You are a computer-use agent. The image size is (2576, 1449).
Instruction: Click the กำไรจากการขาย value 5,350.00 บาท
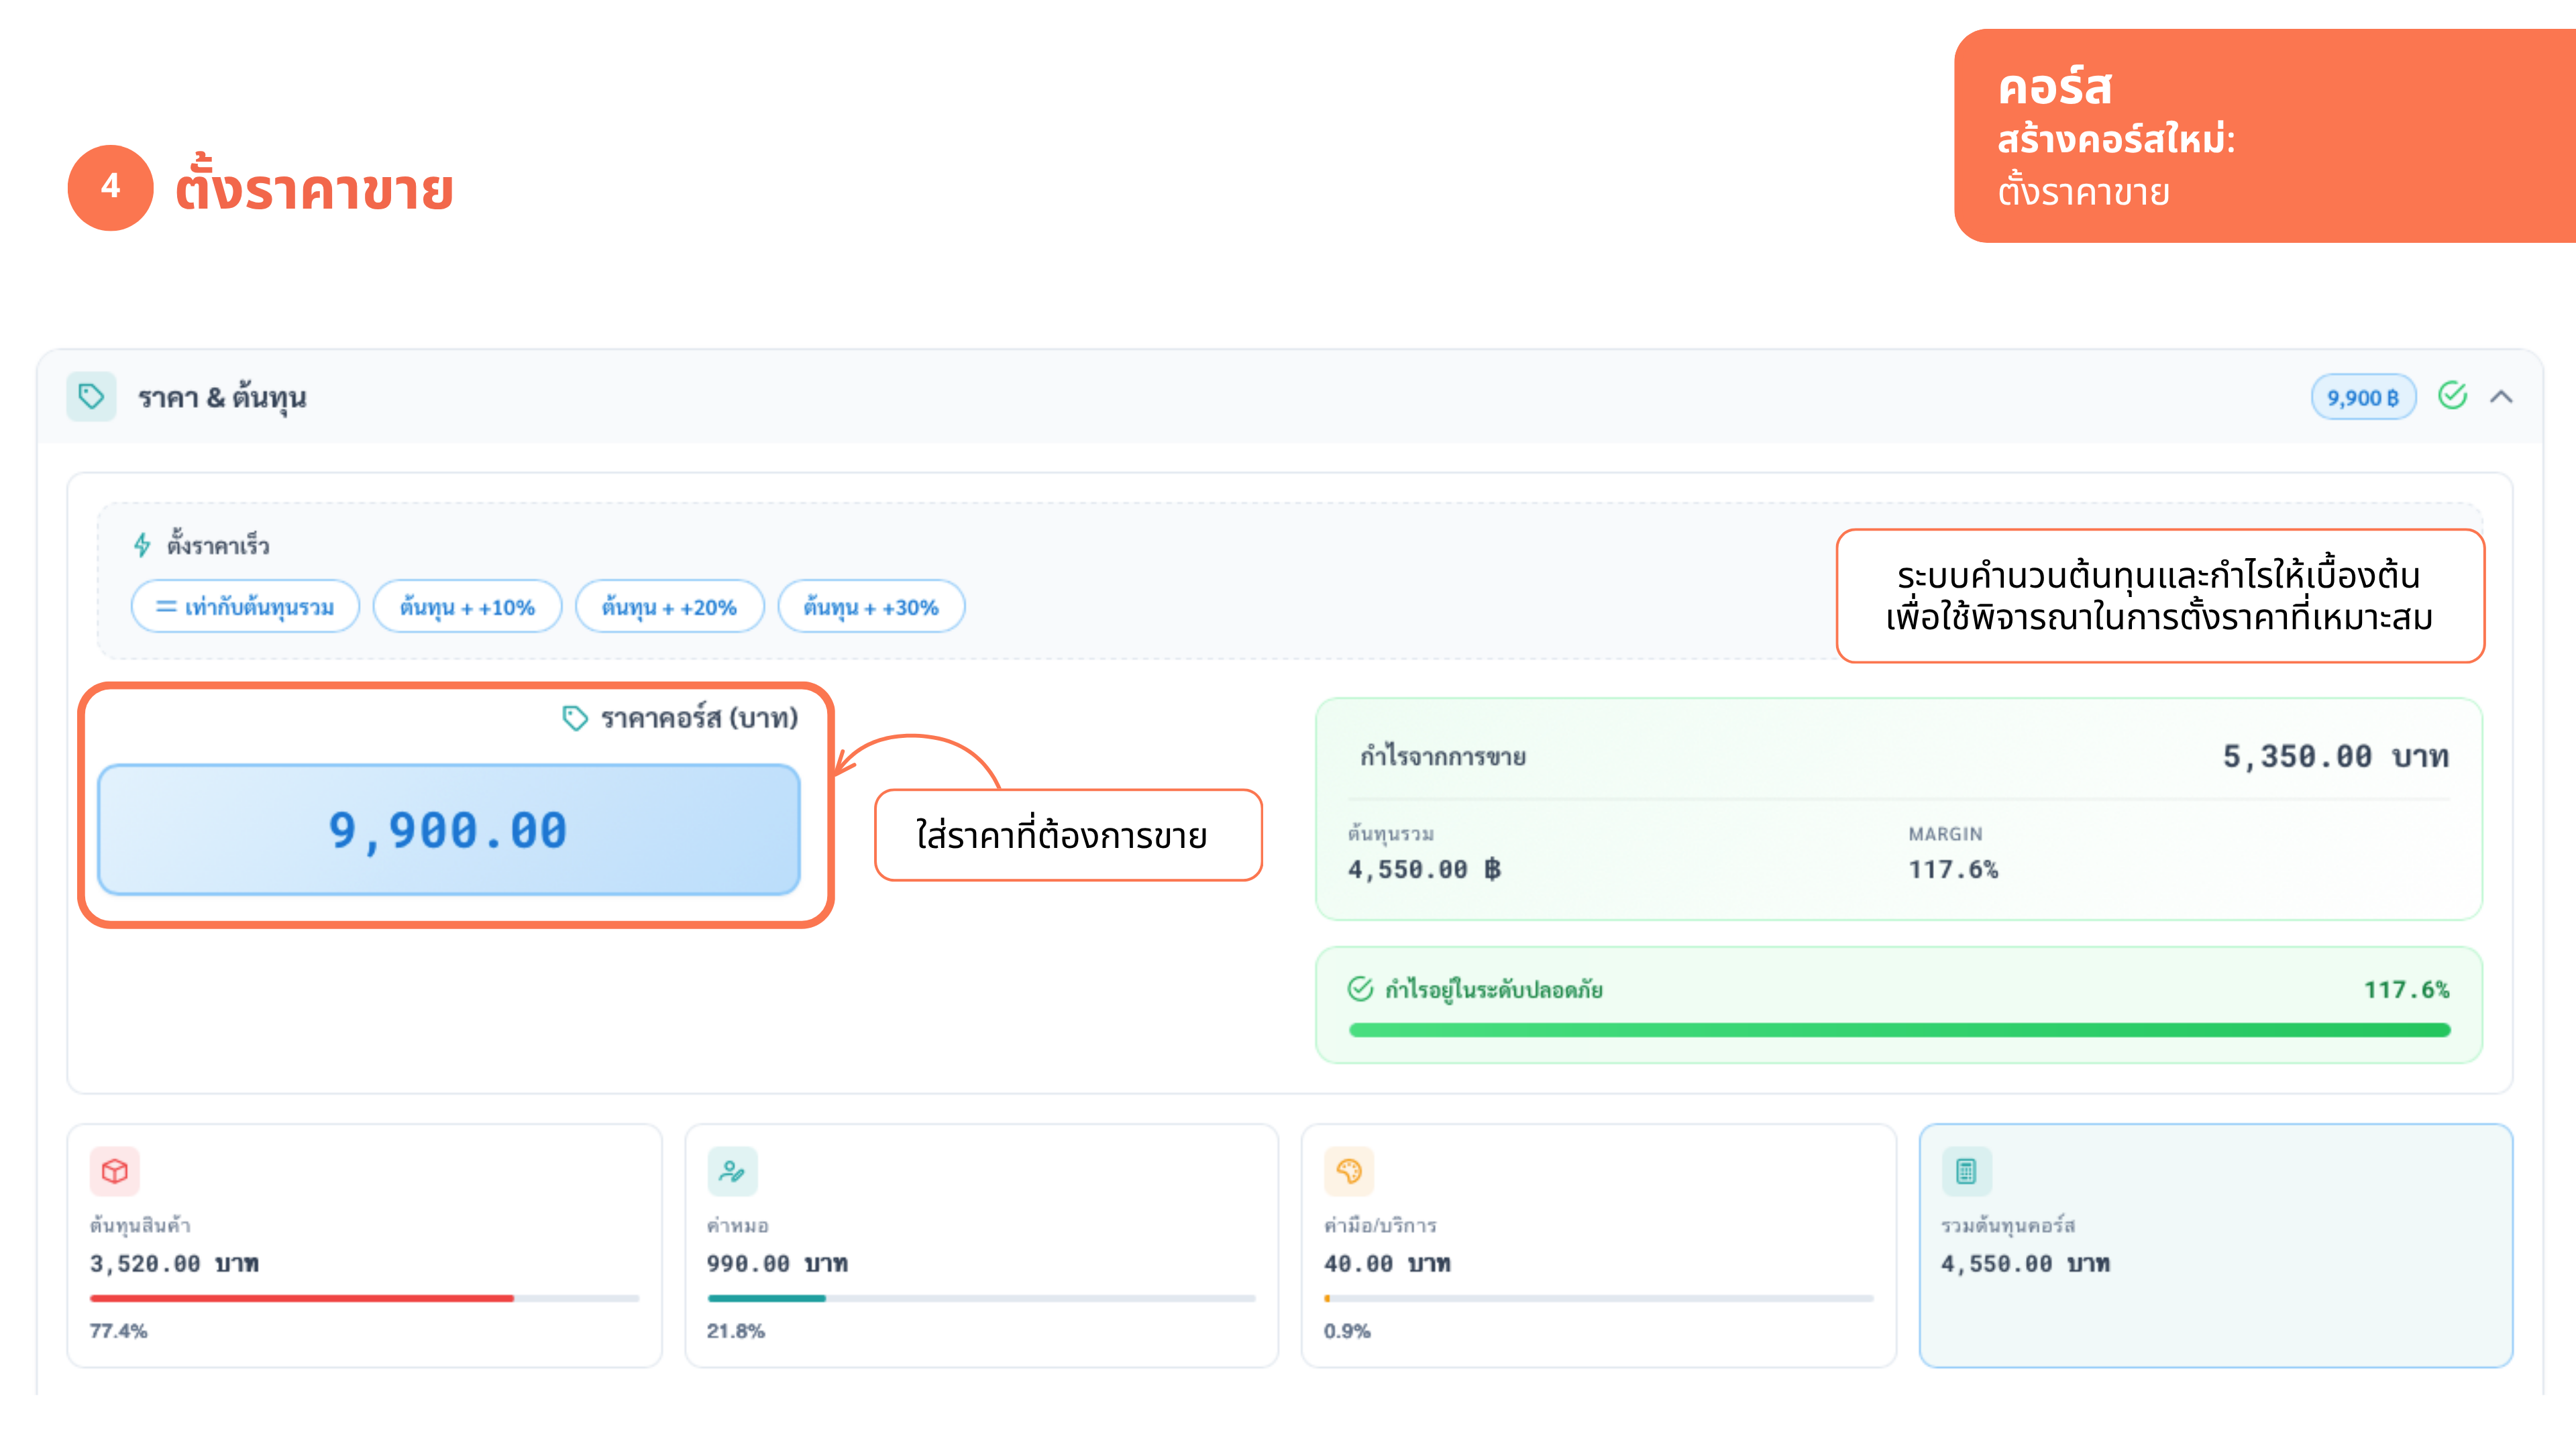(2335, 757)
